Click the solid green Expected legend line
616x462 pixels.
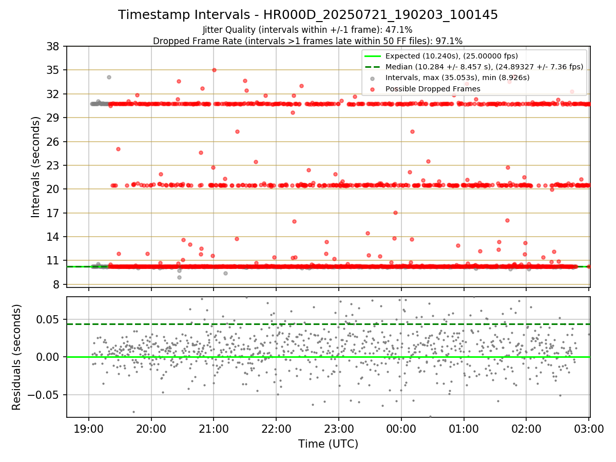pos(373,56)
